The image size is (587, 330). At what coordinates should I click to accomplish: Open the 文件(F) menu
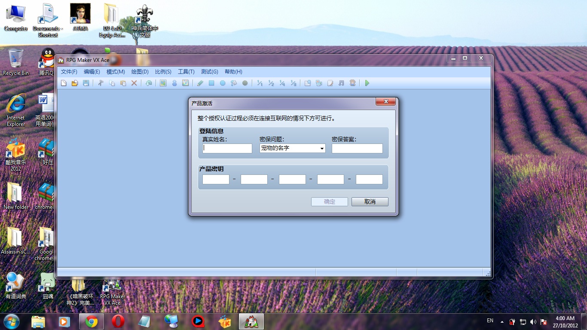69,72
